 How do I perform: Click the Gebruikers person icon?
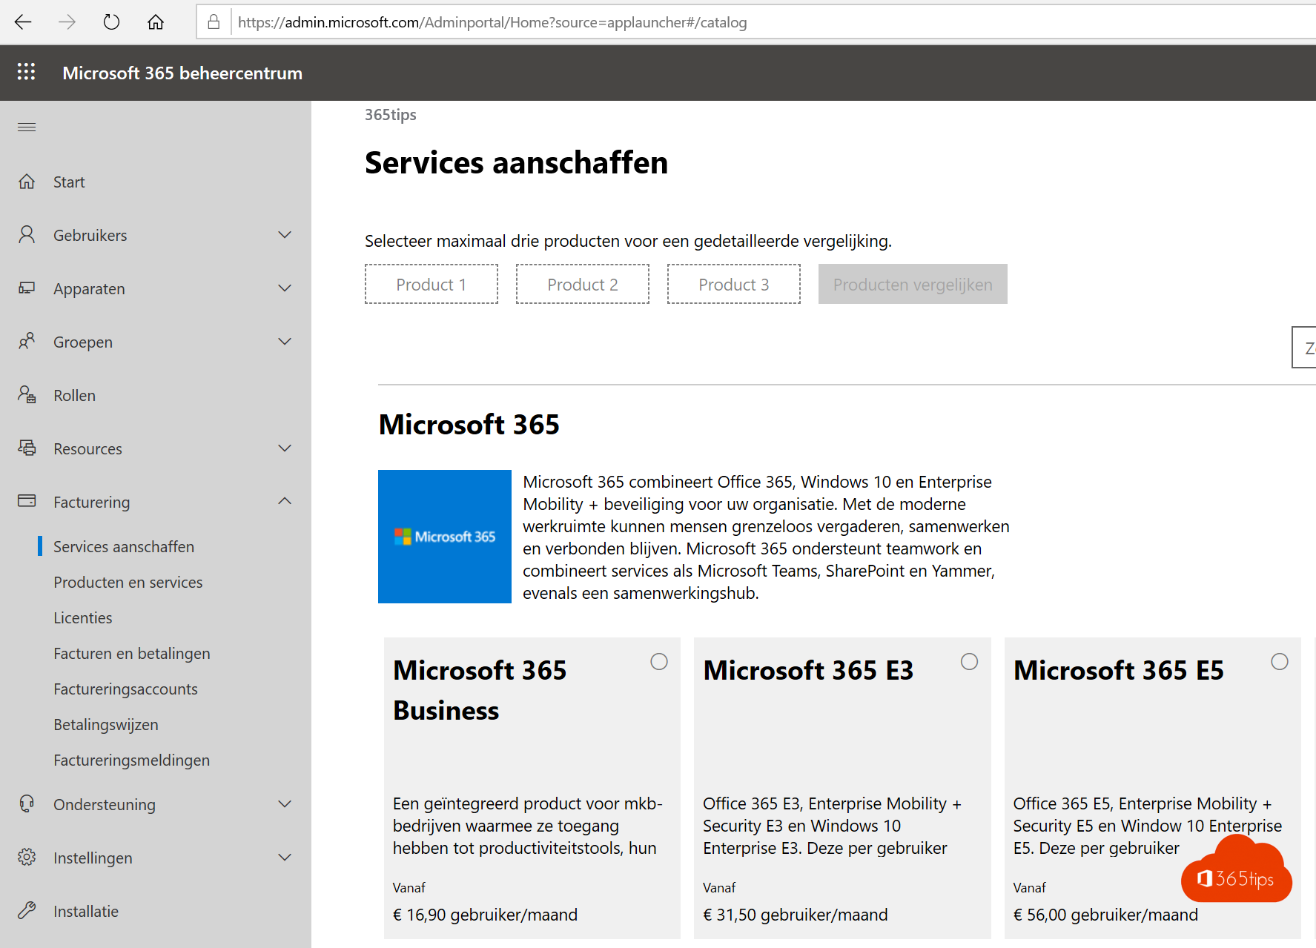click(x=27, y=235)
